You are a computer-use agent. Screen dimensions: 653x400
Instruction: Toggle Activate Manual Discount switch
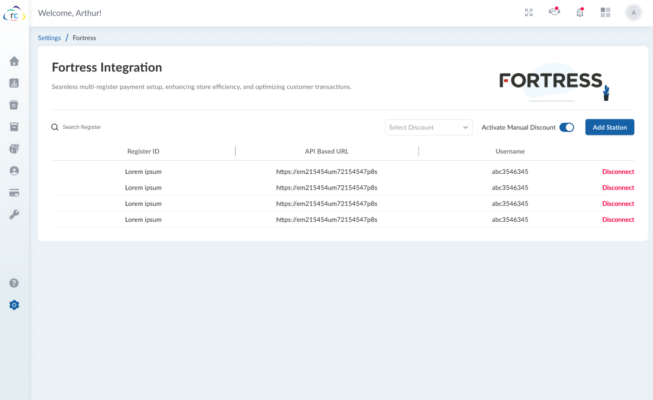567,128
